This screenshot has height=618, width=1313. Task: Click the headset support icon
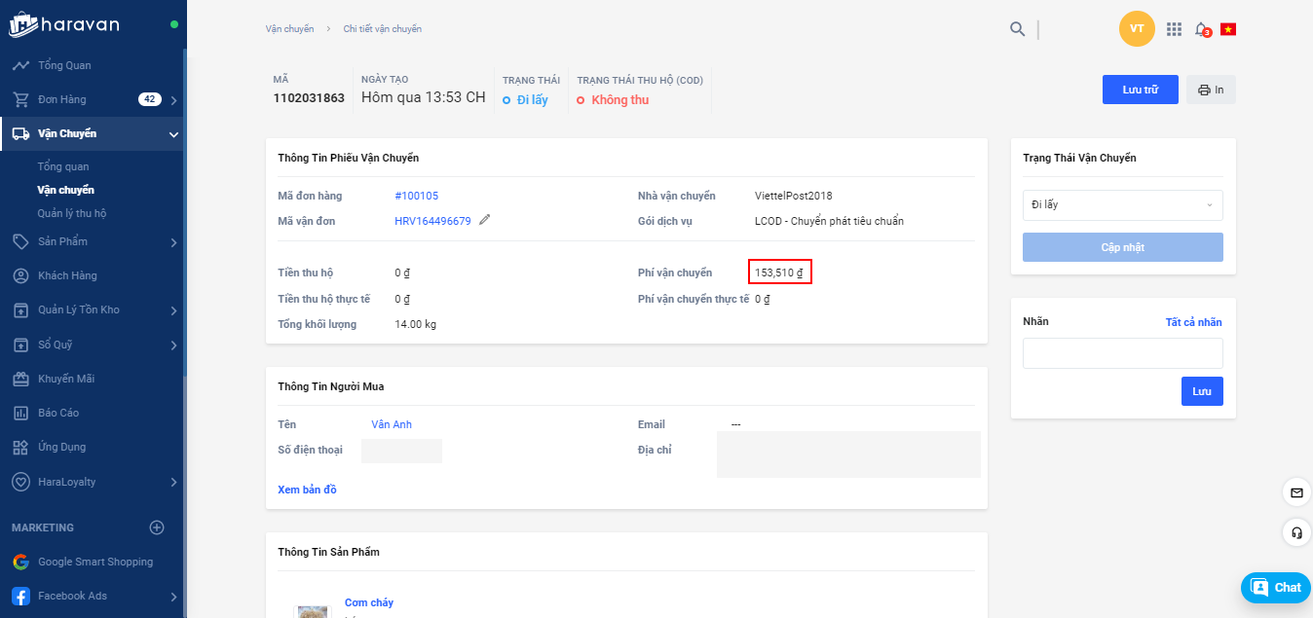(1296, 532)
